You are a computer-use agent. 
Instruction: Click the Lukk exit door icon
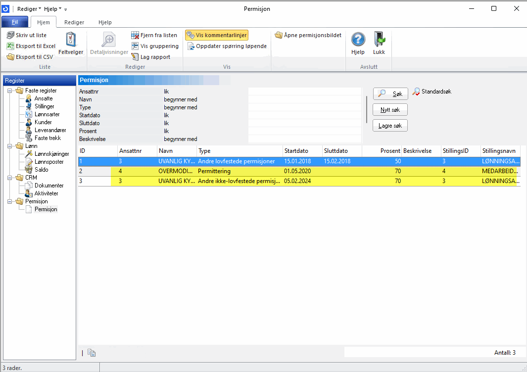[x=379, y=40]
